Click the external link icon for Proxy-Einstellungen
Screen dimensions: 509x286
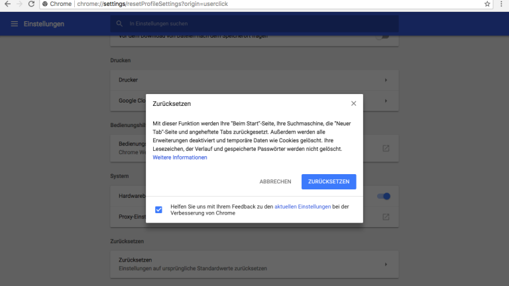click(386, 217)
